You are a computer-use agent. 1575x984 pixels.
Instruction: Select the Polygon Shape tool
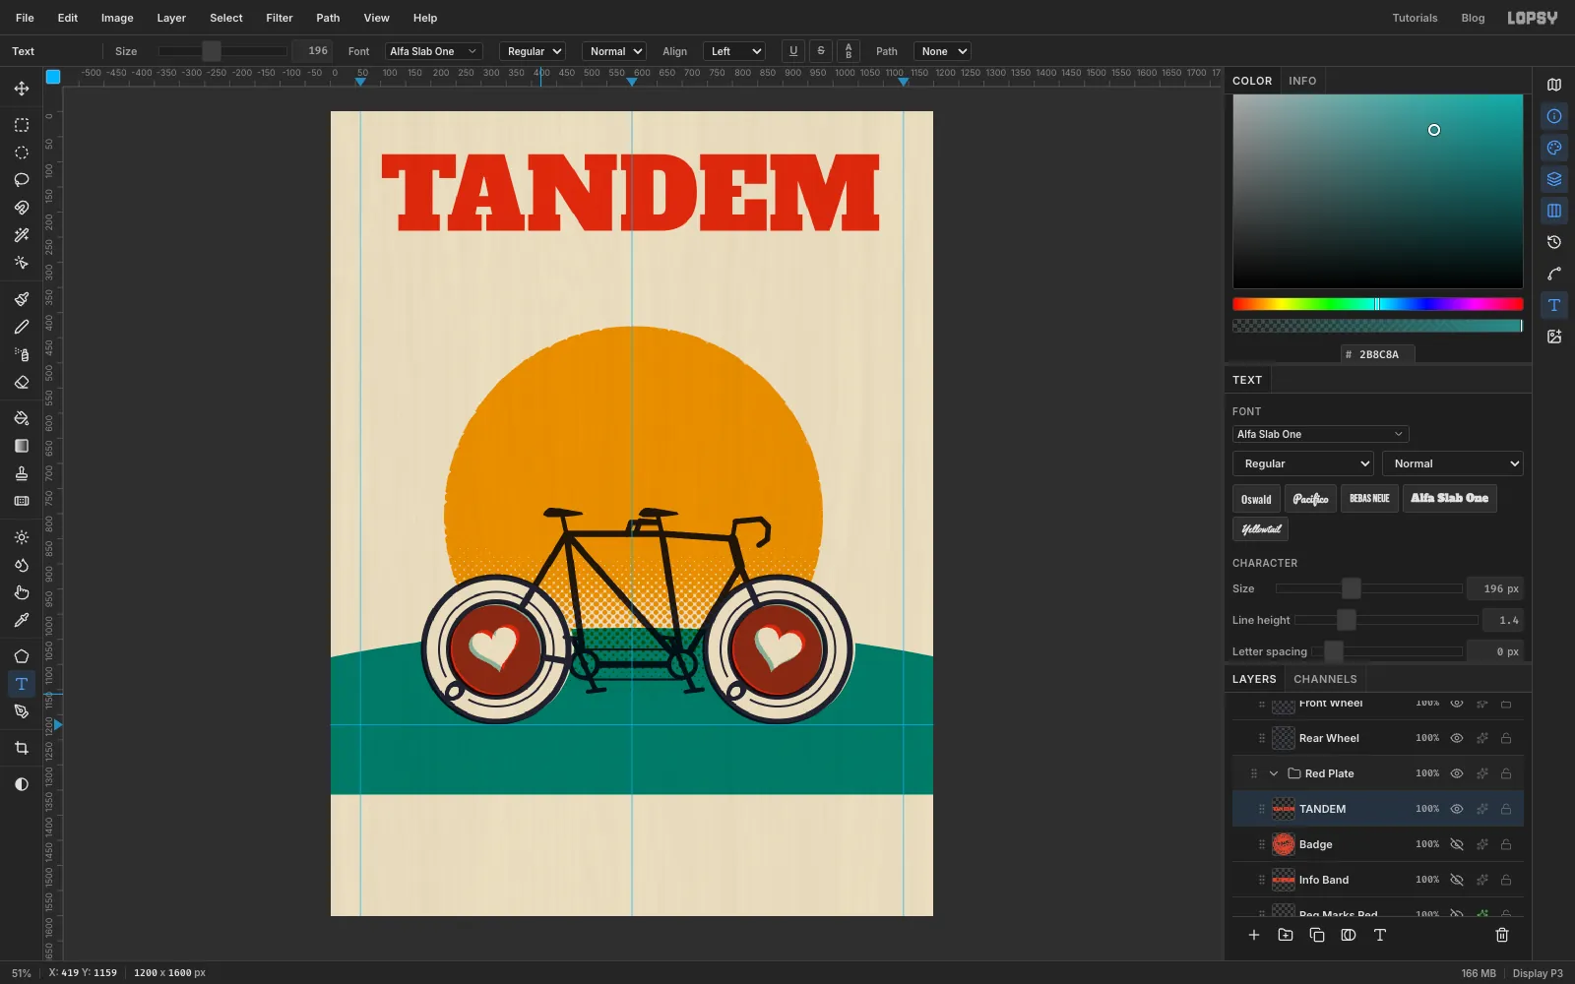pyautogui.click(x=22, y=656)
